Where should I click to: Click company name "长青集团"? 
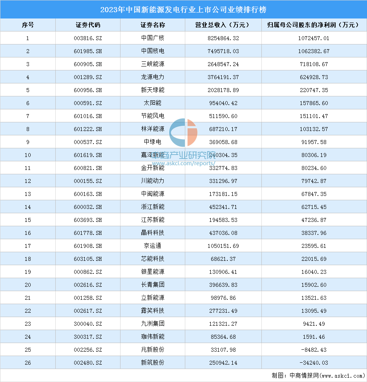pyautogui.click(x=153, y=285)
